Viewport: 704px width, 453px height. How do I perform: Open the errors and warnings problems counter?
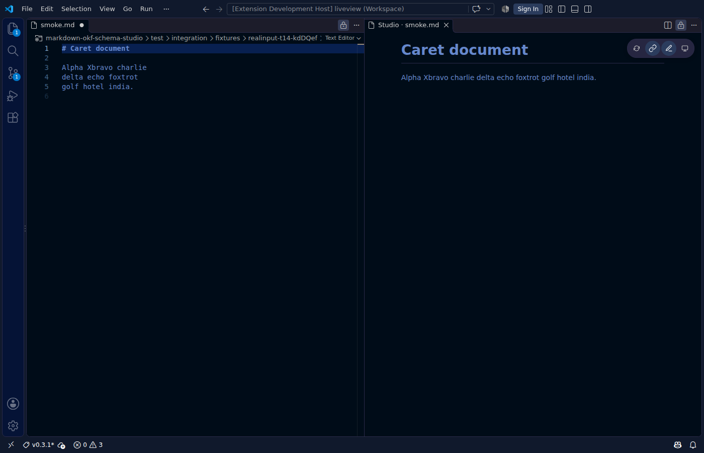(88, 445)
